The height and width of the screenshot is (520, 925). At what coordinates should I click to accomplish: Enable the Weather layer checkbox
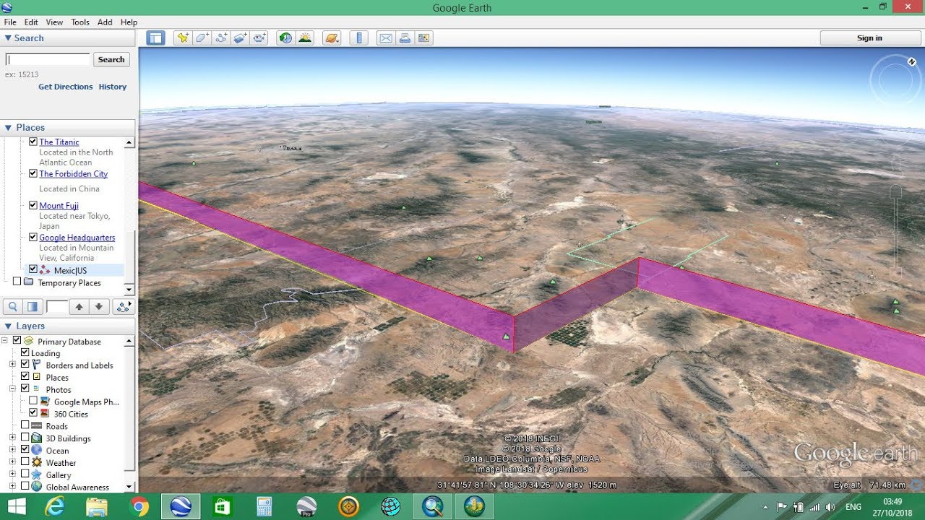pos(25,463)
